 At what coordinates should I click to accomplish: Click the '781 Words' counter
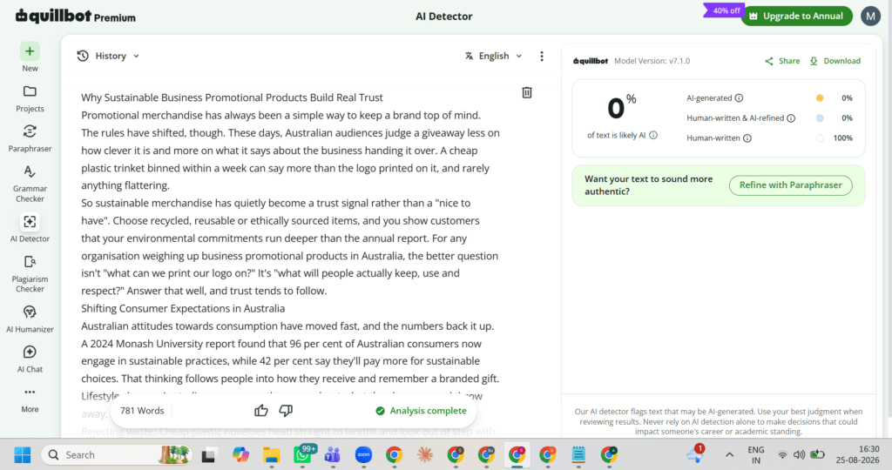[x=142, y=410]
